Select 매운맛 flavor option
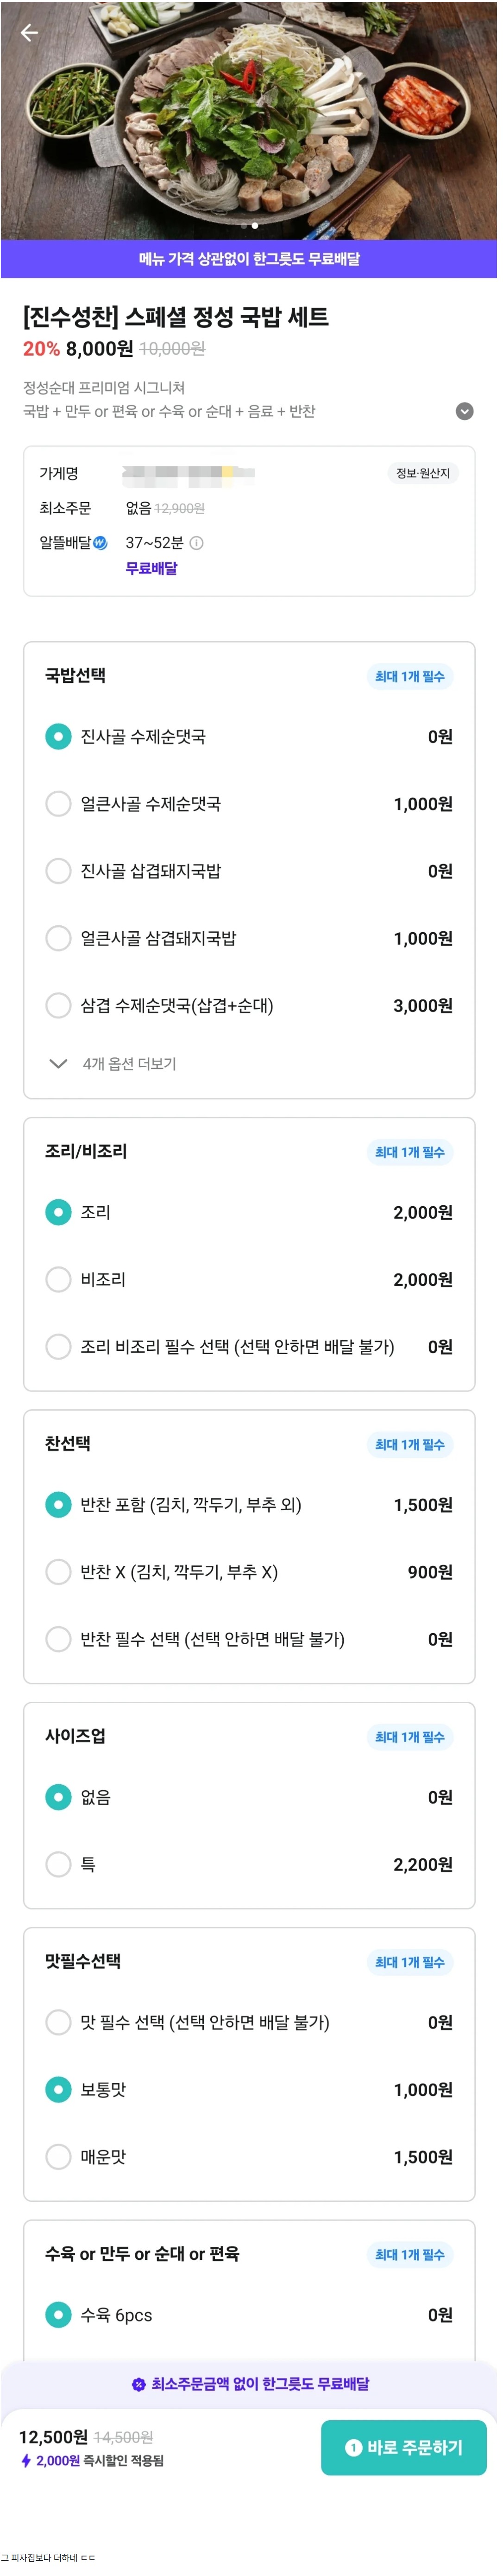503x2576 pixels. click(251, 2180)
